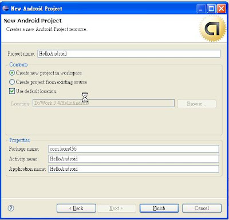Click the Next button
The image size is (229, 220).
pyautogui.click(x=116, y=208)
